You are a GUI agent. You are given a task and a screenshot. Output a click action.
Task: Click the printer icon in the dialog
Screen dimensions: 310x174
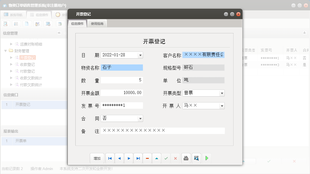(x=186, y=158)
